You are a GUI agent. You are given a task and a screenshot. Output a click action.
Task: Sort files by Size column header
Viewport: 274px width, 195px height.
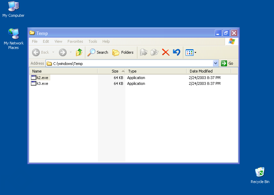112,71
